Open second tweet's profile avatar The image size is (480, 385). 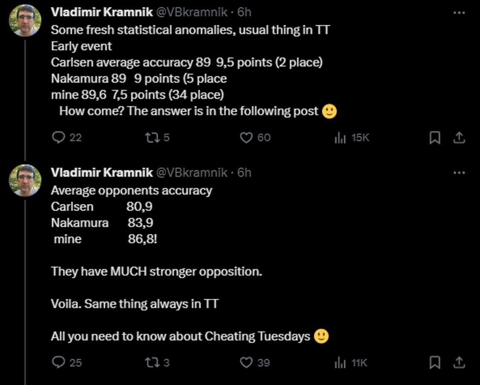click(x=25, y=180)
